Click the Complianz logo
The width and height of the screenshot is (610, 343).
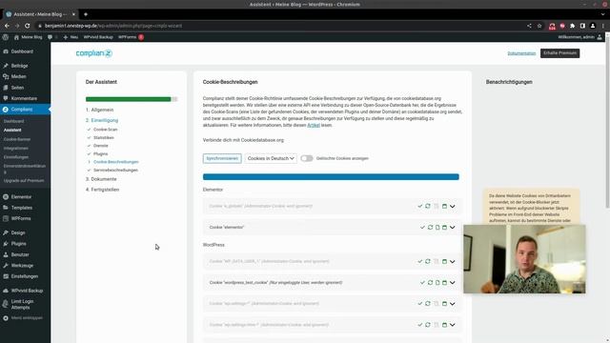93,53
